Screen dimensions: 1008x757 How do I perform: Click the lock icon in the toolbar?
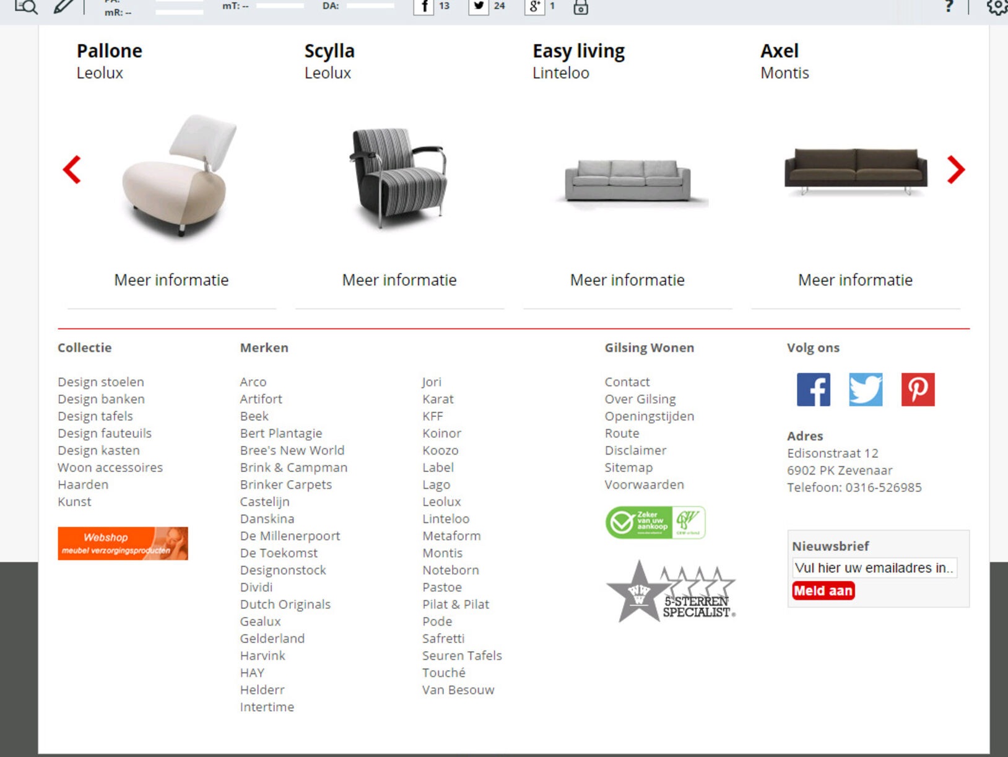coord(580,7)
